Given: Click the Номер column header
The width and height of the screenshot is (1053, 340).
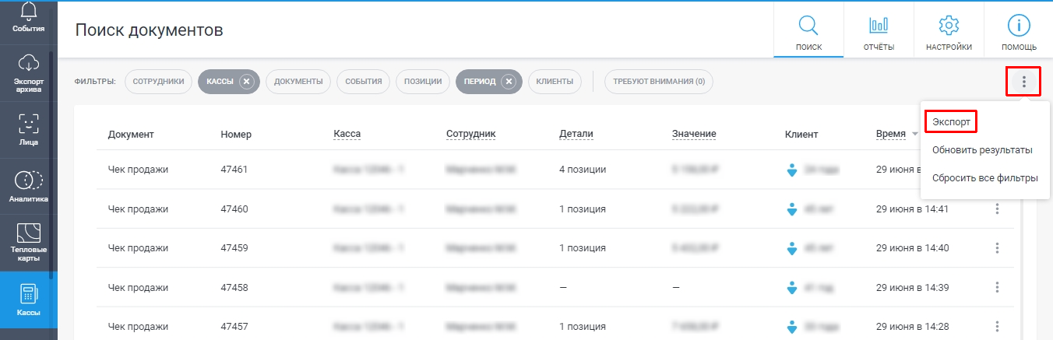Looking at the screenshot, I should pyautogui.click(x=237, y=134).
